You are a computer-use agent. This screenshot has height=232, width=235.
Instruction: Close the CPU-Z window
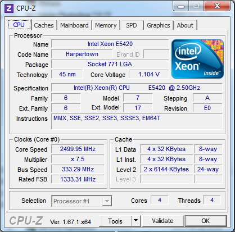click(x=217, y=6)
